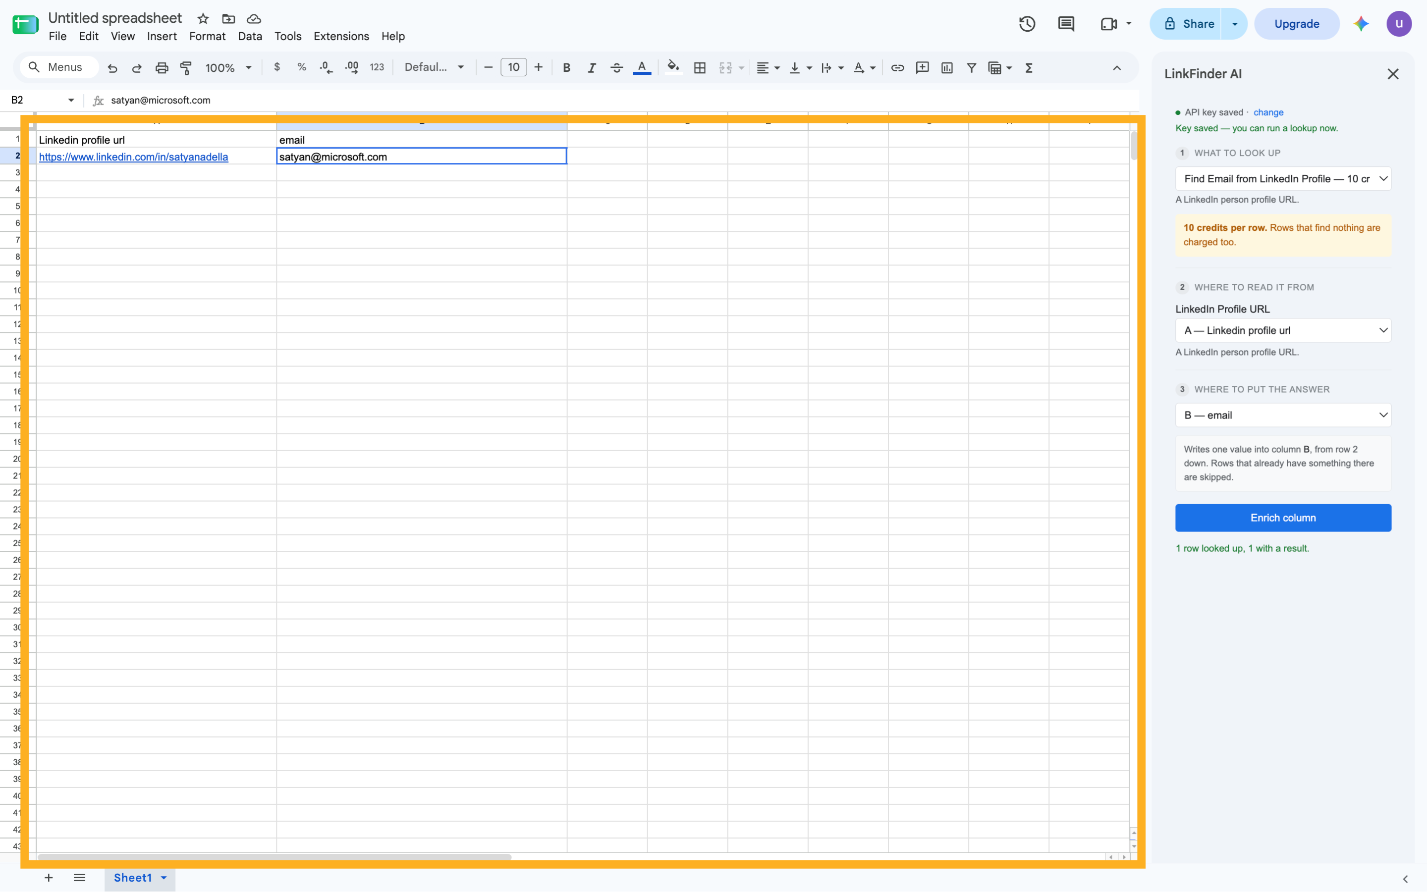1427x892 pixels.
Task: Open version history clock icon
Action: click(x=1027, y=24)
